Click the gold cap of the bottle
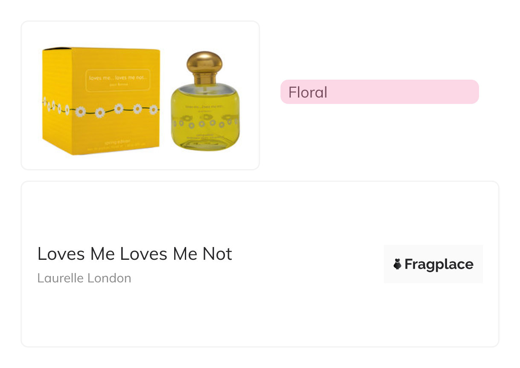The height and width of the screenshot is (368, 520). click(x=204, y=61)
